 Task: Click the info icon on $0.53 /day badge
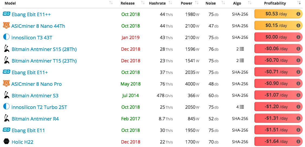point(298,14)
